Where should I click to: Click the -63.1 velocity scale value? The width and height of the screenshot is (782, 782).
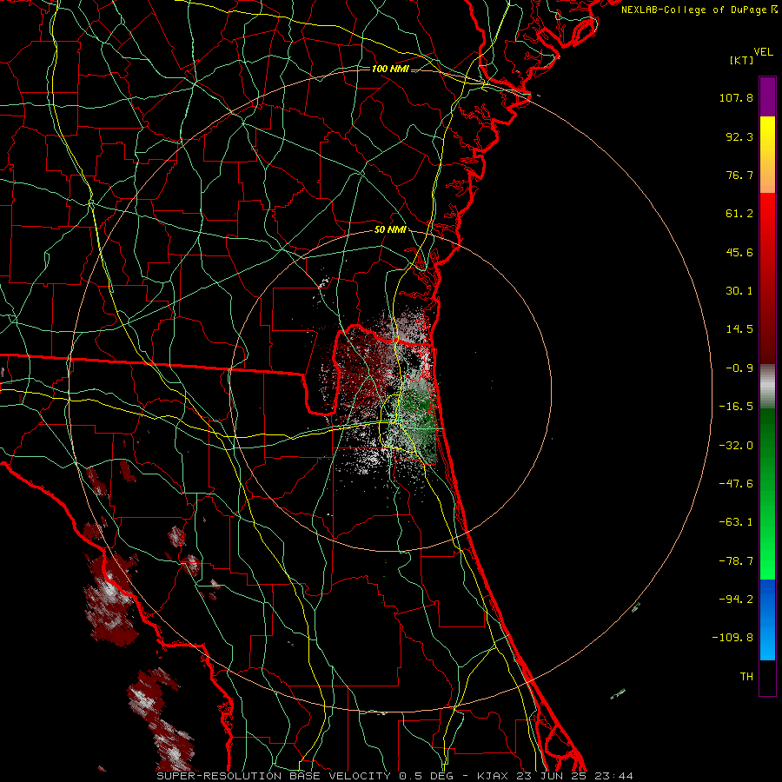pyautogui.click(x=736, y=522)
